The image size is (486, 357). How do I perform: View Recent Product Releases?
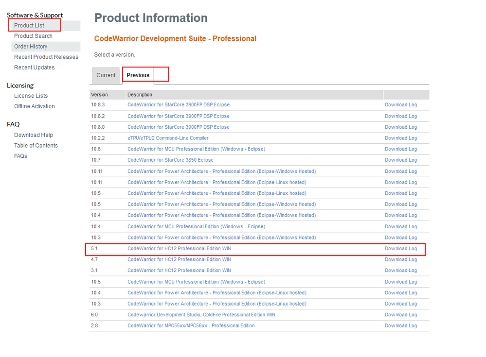click(46, 57)
